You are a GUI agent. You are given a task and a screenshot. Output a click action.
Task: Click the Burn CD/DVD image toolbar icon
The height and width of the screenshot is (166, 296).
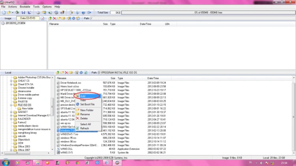coord(62,13)
